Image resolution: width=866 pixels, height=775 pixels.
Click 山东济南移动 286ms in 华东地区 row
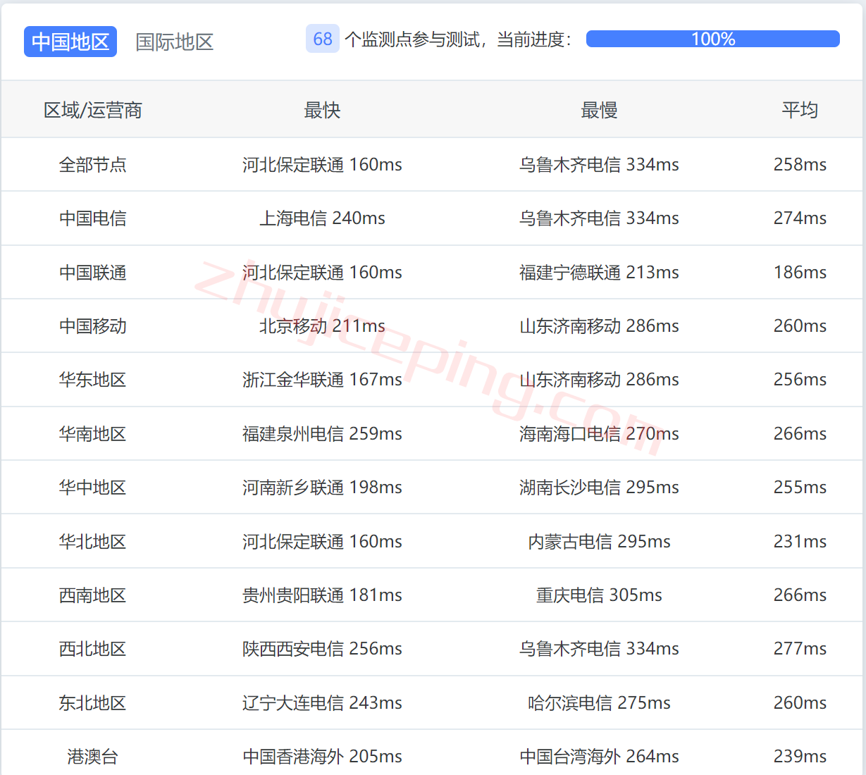599,379
